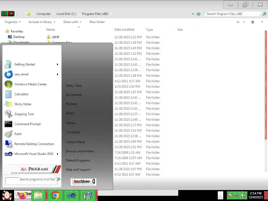Image resolution: width=268 pixels, height=201 pixels.
Task: Open Command Prompt
Action: [x=32, y=124]
